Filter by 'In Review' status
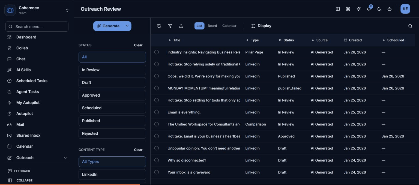This screenshot has width=419, height=185. click(112, 70)
